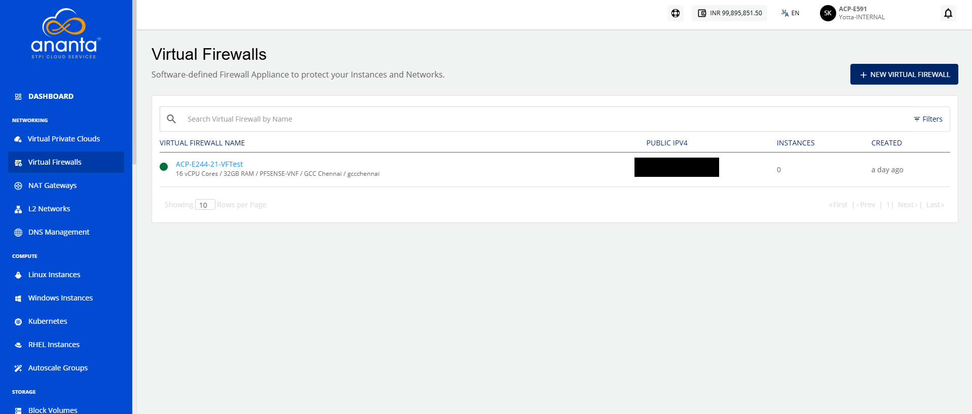Click the Public IPv4 column header
Screen dimensions: 972x414
[667, 143]
